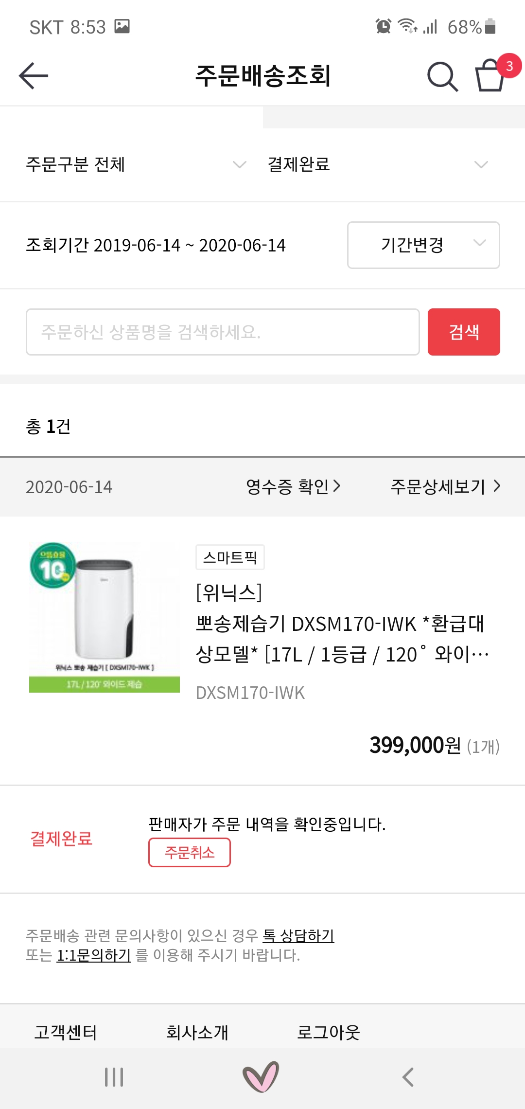Tap the alarm icon in status bar
Image resolution: width=525 pixels, height=1109 pixels.
pos(383,26)
